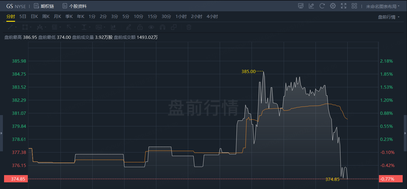Click the monitor chart icon in header
This screenshot has width=407, height=189.
pyautogui.click(x=301, y=6)
